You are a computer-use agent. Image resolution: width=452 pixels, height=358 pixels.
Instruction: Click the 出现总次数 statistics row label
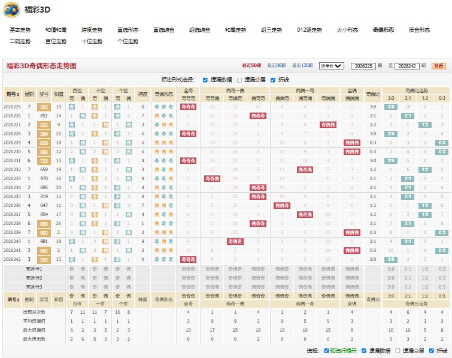pos(34,312)
